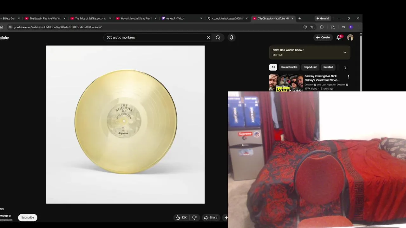The height and width of the screenshot is (228, 406).
Task: Share the Obsession video
Action: pos(211,218)
